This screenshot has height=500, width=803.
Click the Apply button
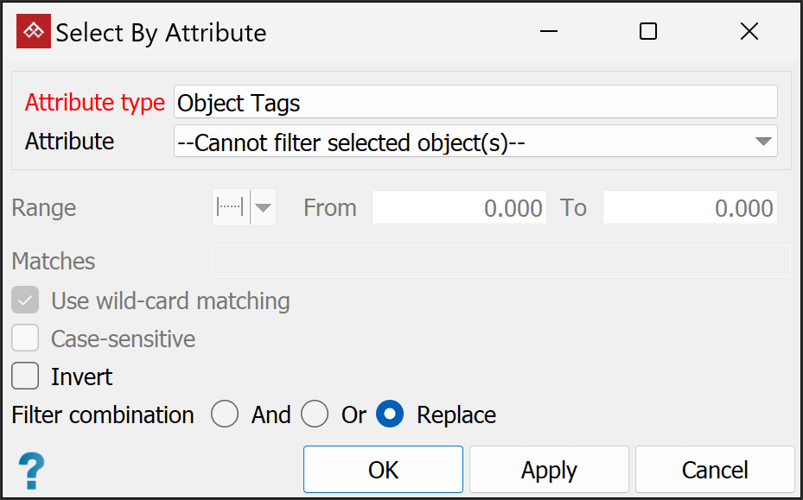549,470
